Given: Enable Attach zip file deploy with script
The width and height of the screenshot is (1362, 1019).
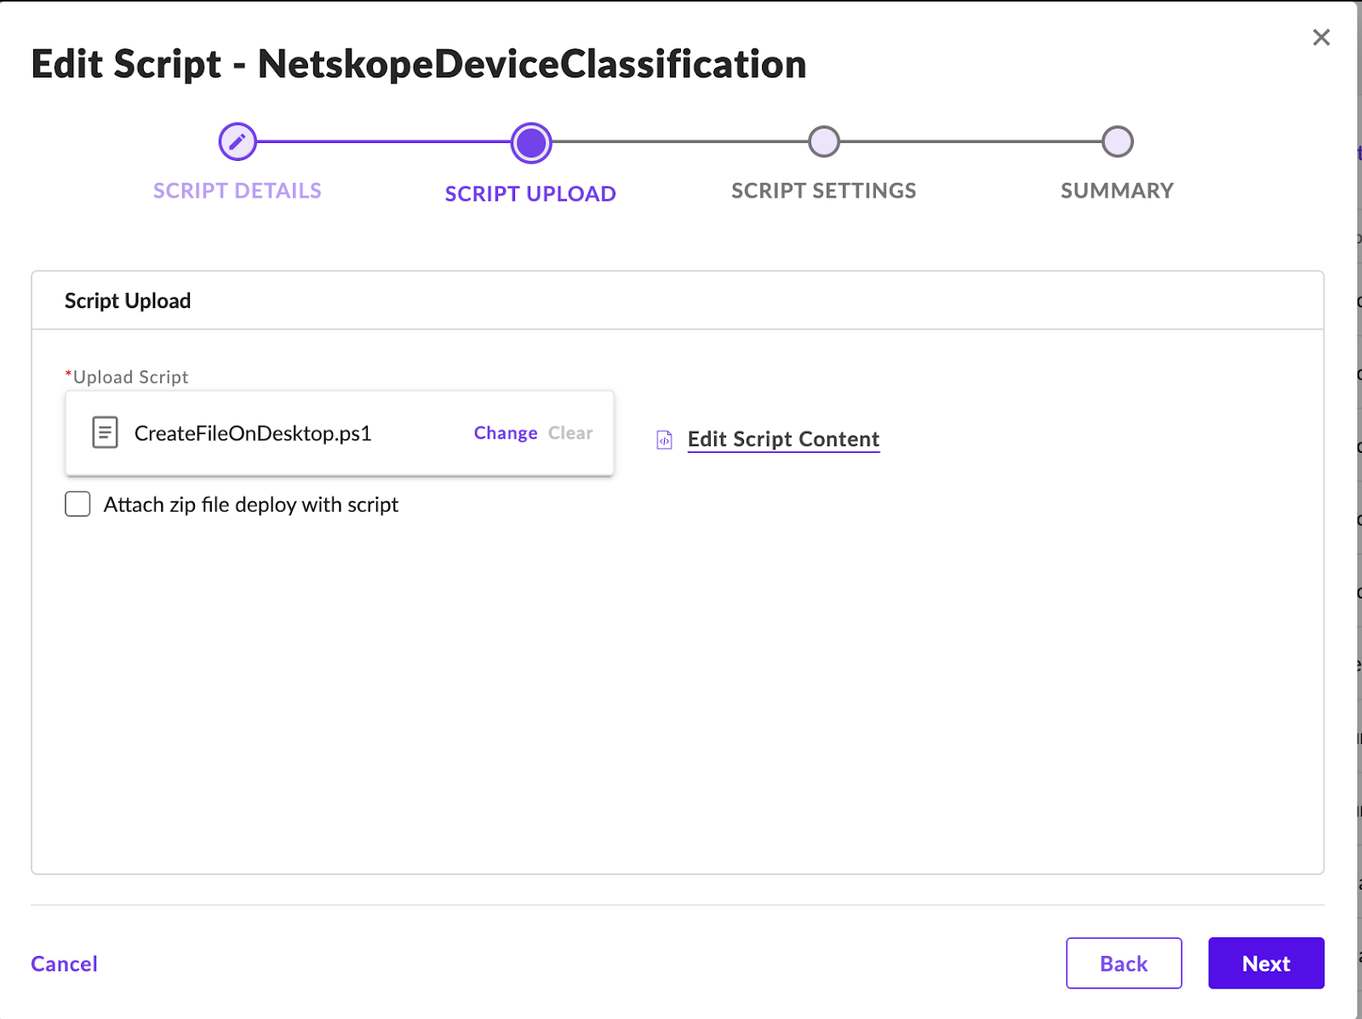Looking at the screenshot, I should [x=77, y=504].
